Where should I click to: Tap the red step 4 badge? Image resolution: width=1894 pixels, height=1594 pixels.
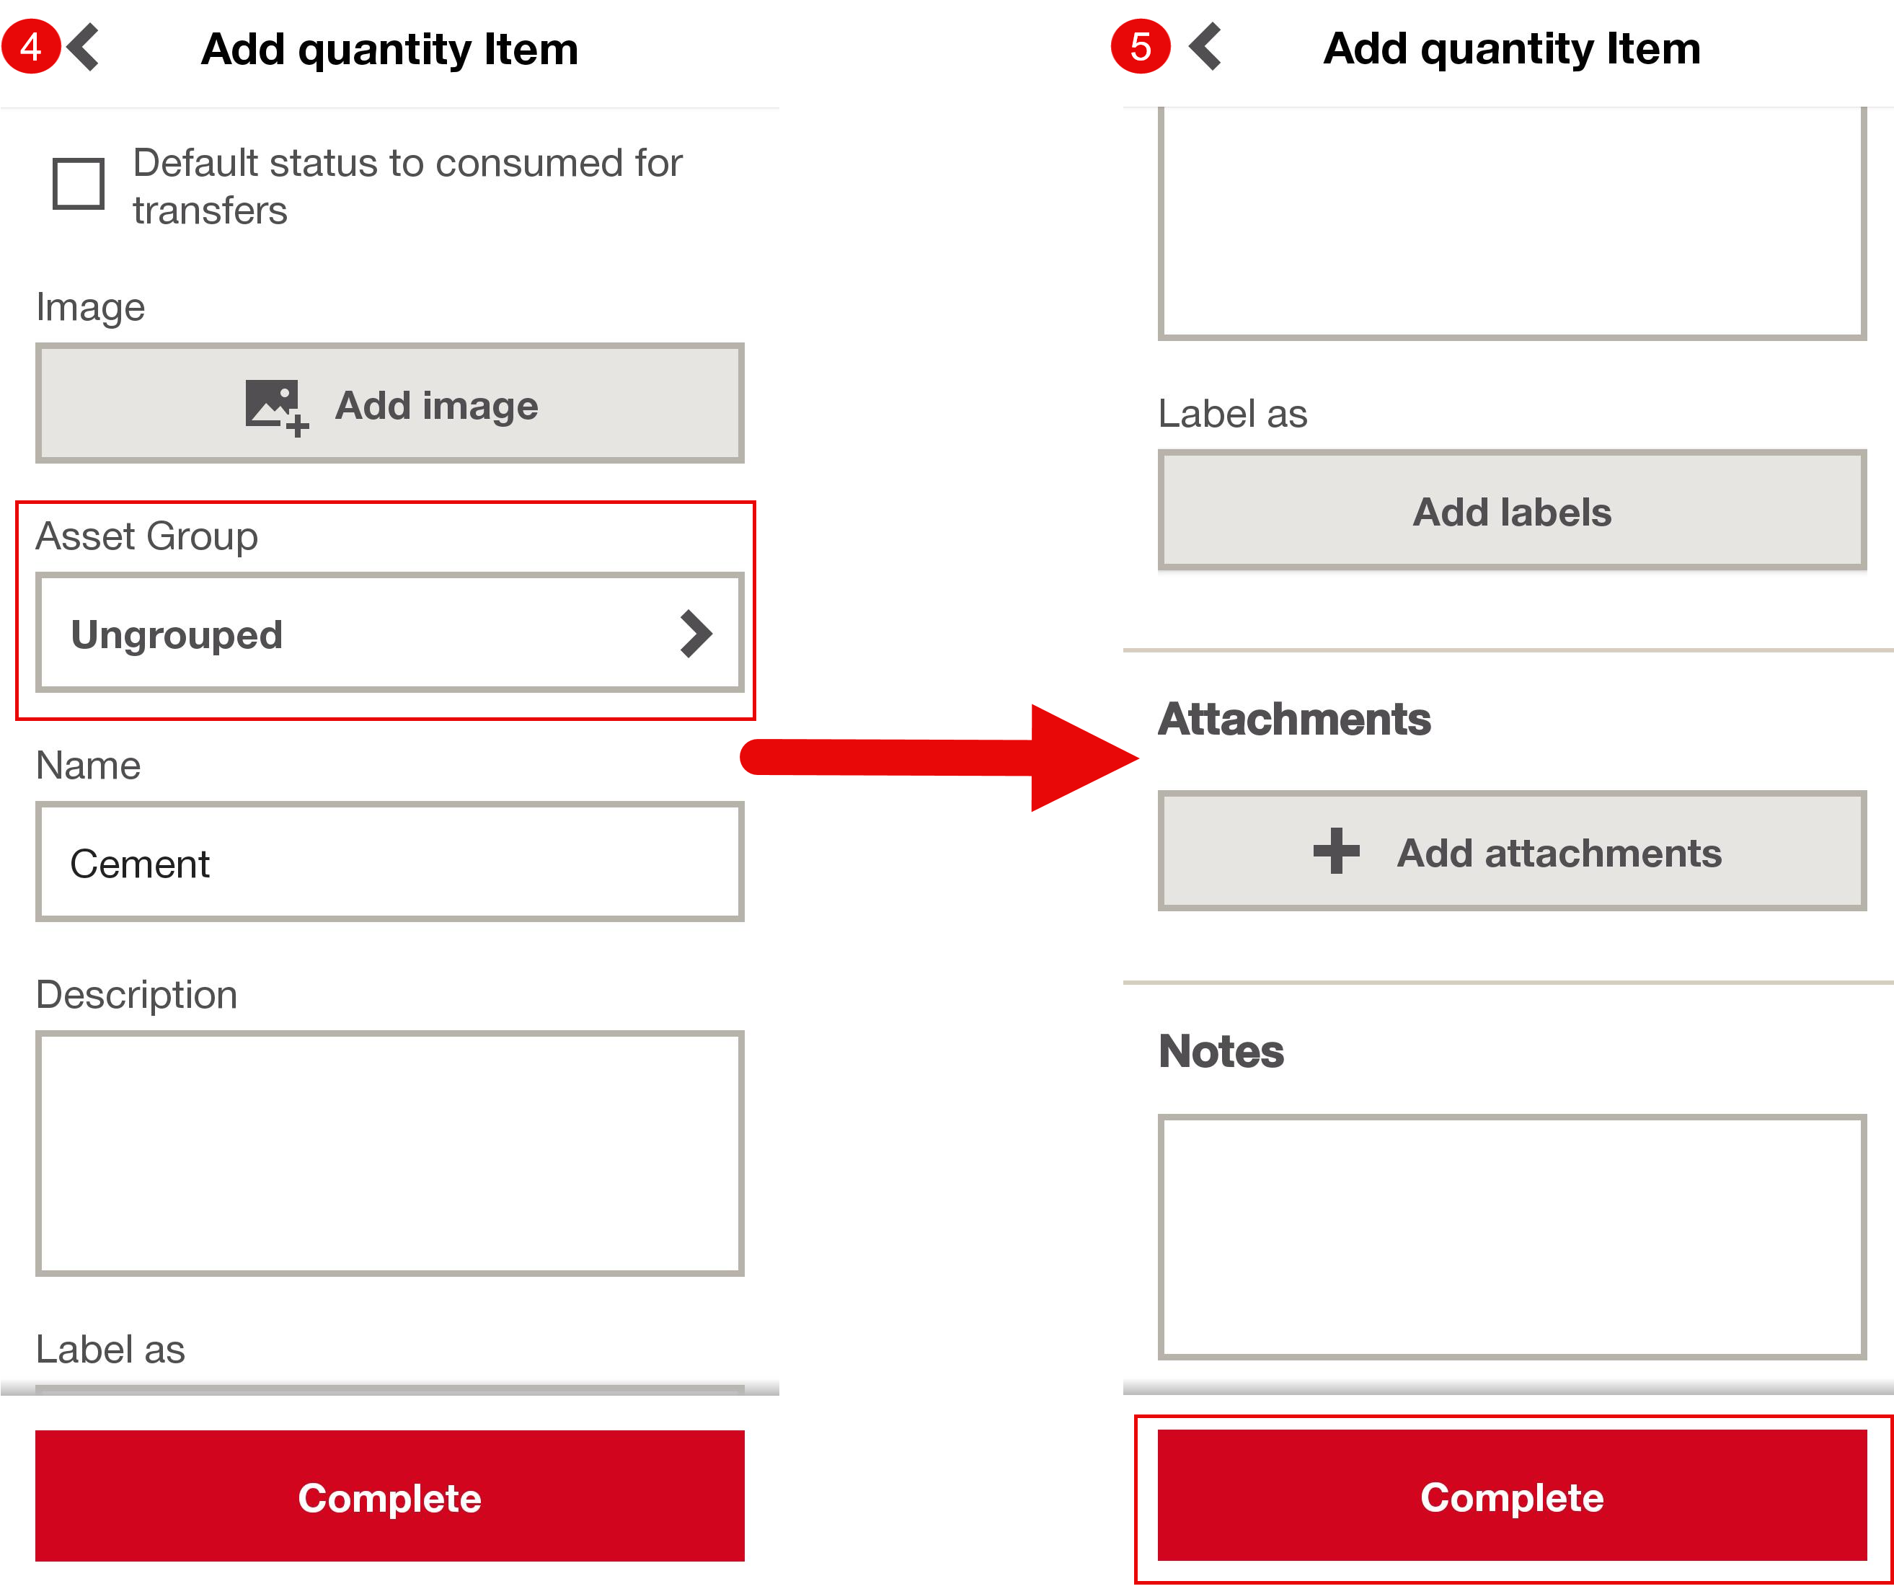(31, 47)
